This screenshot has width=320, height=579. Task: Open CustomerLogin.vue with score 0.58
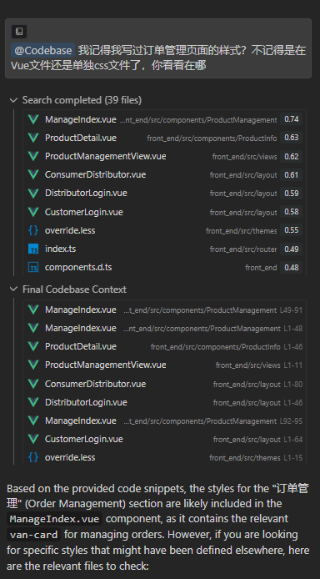click(x=164, y=212)
